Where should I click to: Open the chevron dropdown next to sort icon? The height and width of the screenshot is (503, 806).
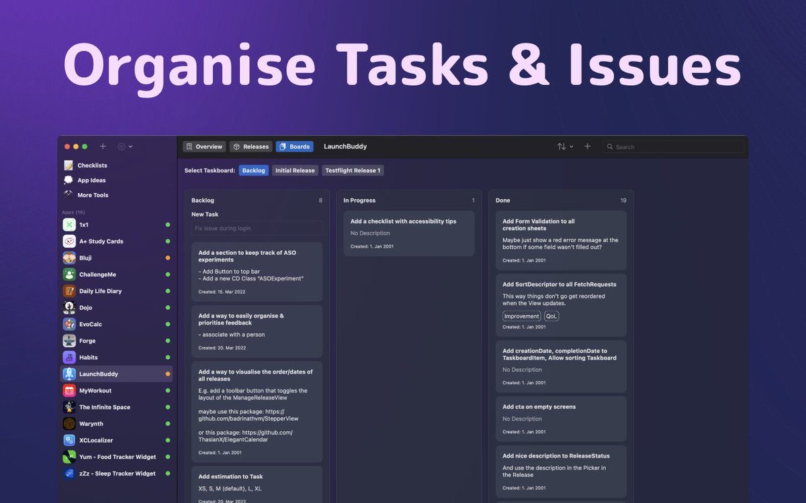click(x=572, y=146)
